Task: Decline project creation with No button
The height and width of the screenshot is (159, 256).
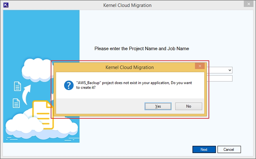Action: (189, 106)
